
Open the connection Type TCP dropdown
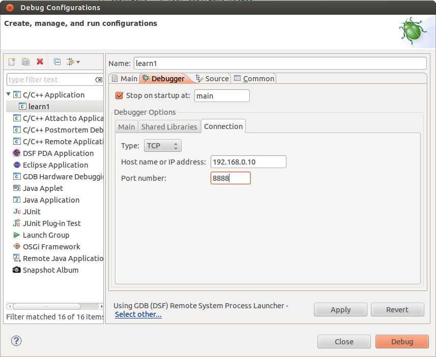163,146
